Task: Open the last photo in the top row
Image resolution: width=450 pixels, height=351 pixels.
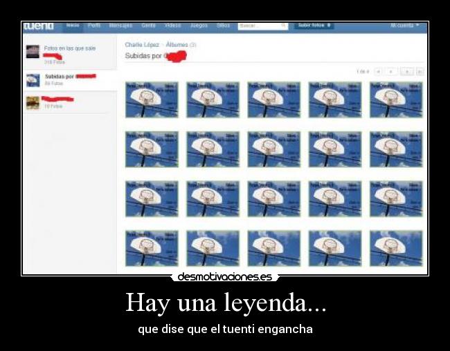Action: point(396,99)
